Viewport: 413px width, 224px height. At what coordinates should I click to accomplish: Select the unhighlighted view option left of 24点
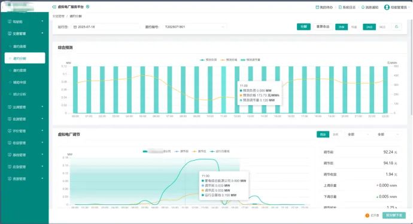click(x=354, y=27)
